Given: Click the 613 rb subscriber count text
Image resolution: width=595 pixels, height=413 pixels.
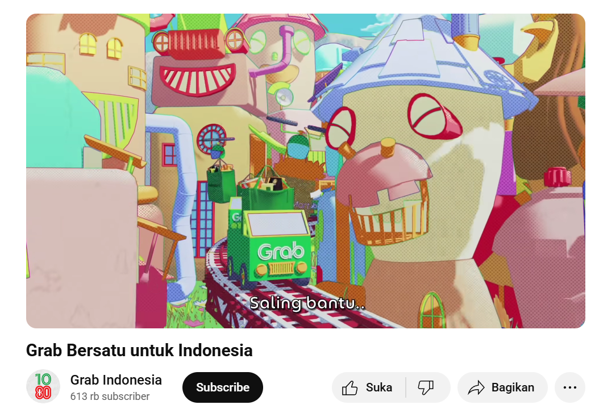Looking at the screenshot, I should click(x=110, y=397).
